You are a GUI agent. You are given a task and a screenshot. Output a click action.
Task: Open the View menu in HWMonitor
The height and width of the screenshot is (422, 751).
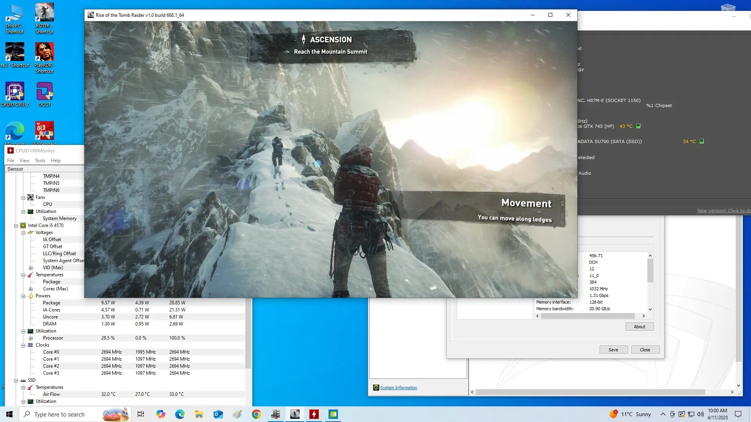[x=24, y=161]
